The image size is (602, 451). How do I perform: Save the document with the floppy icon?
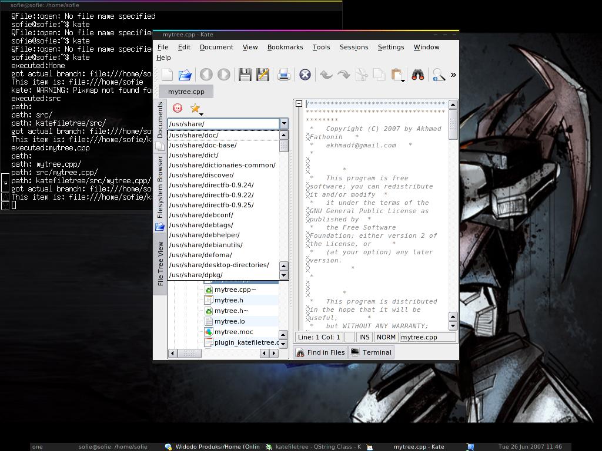pyautogui.click(x=245, y=75)
